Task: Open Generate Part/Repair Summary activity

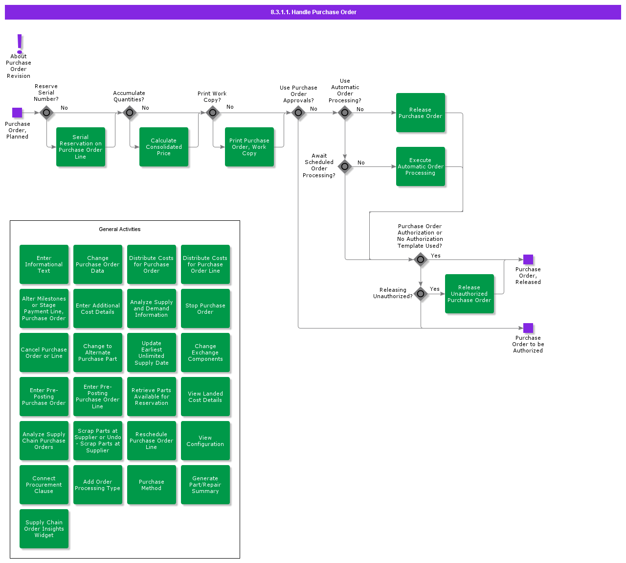Action: (205, 485)
